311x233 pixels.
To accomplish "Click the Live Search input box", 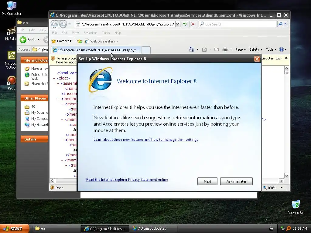I will 237,24.
